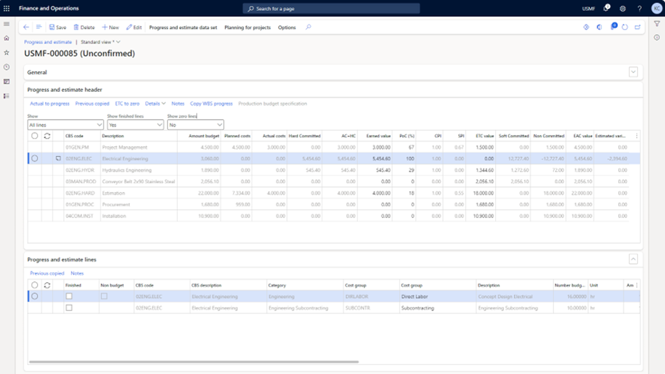The image size is (665, 374).
Task: Open form in new window icon
Action: (637, 28)
